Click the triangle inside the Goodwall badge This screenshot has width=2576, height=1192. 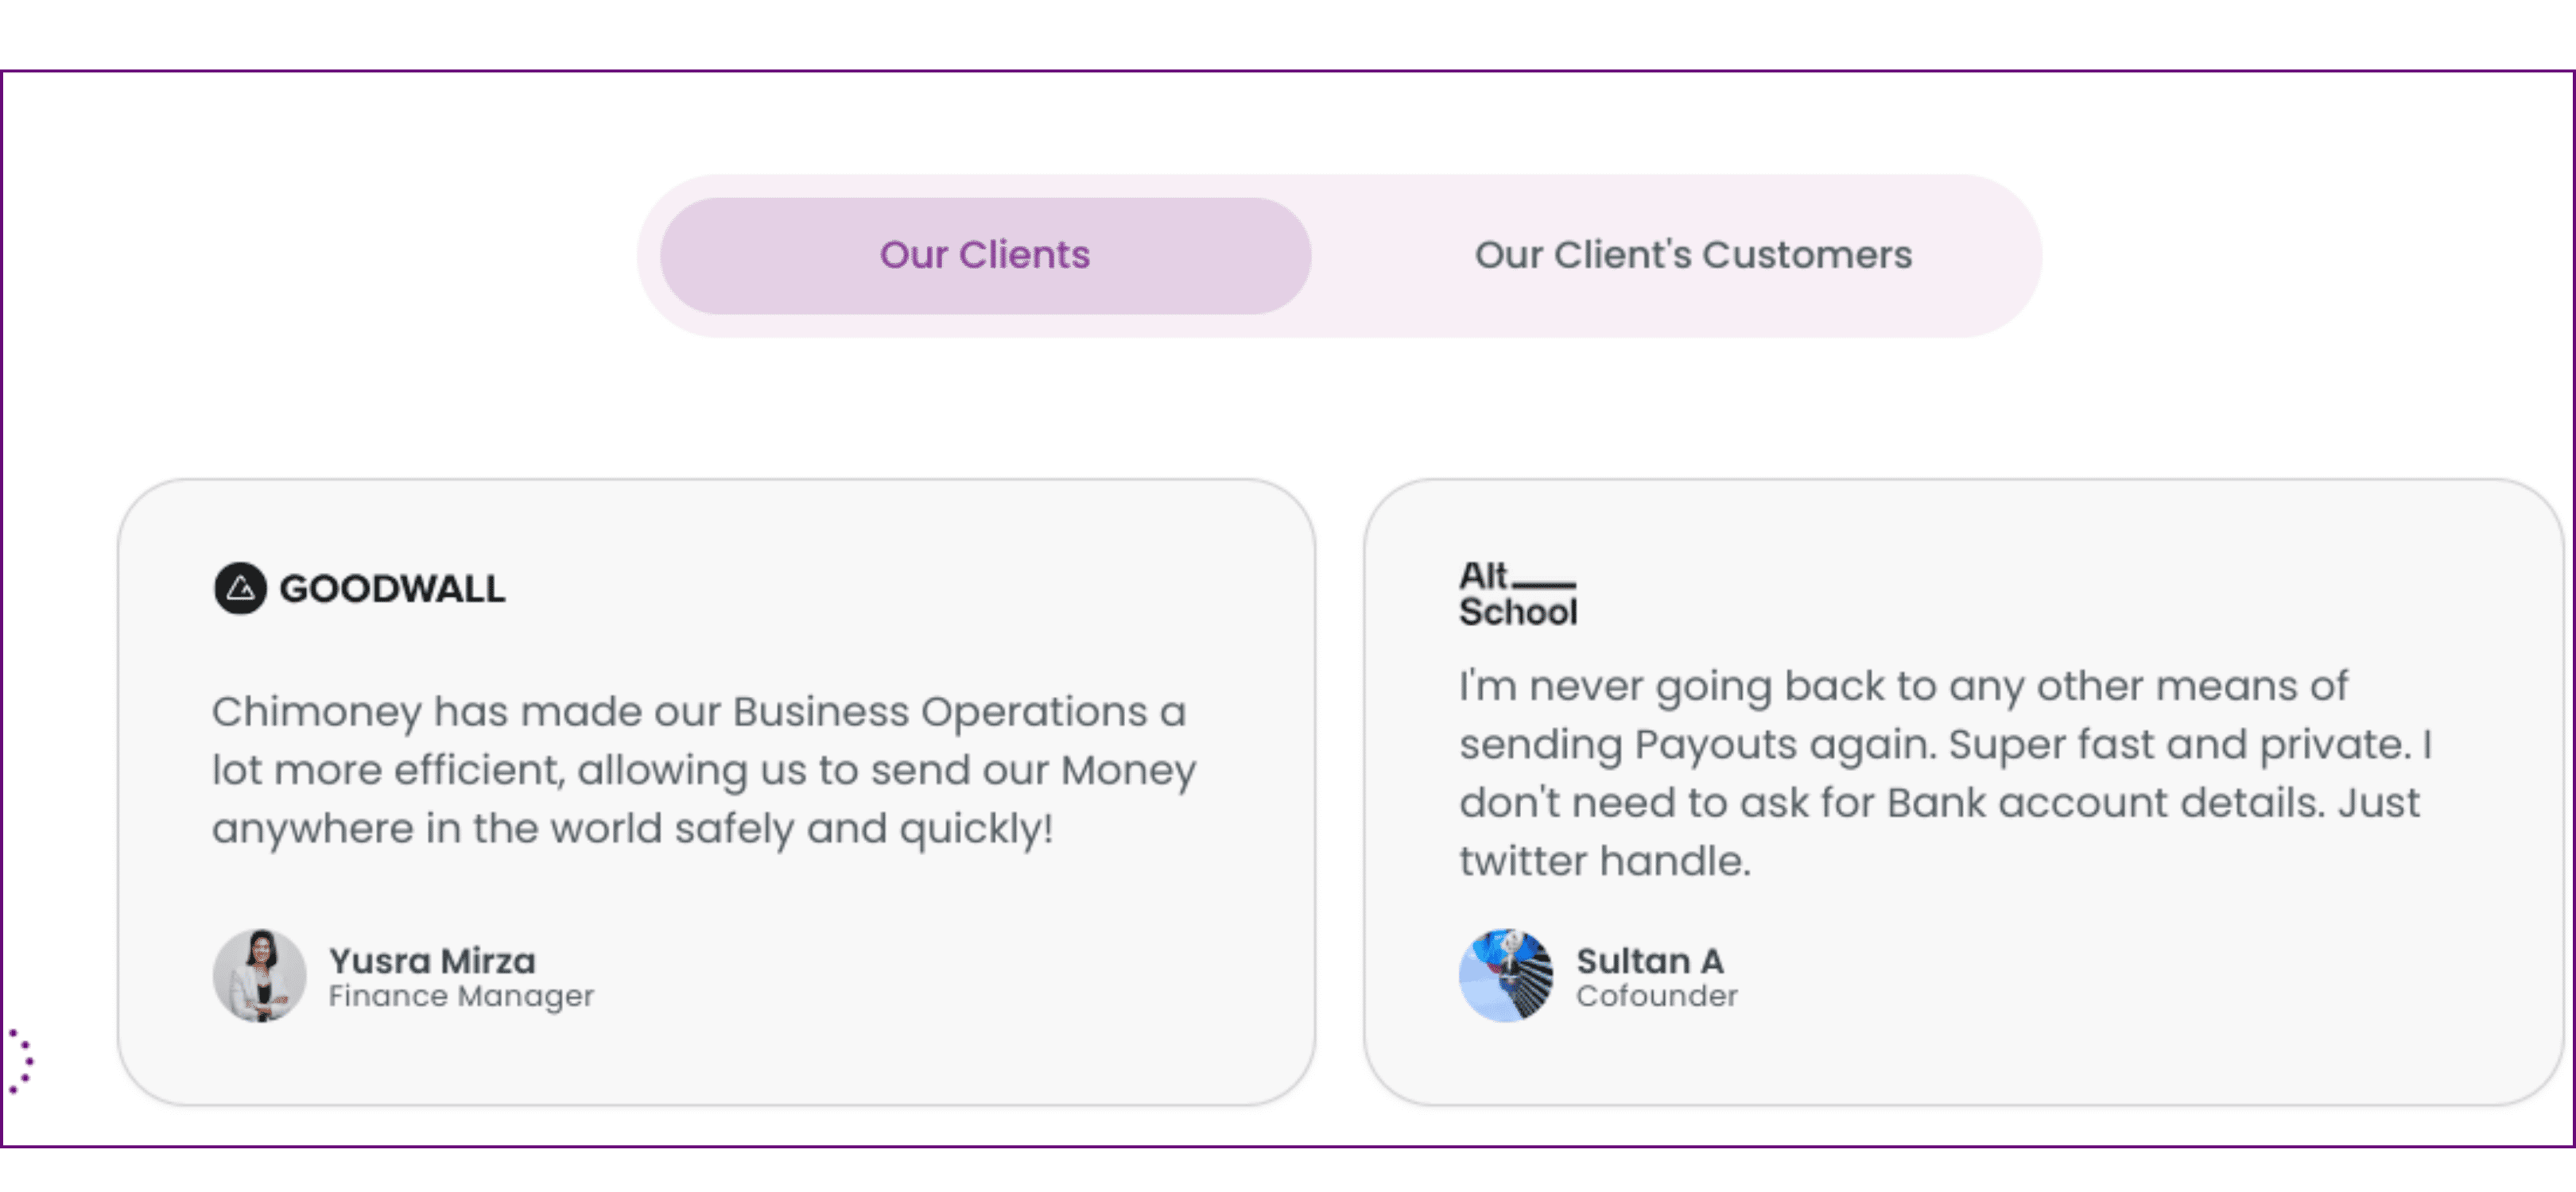(240, 590)
